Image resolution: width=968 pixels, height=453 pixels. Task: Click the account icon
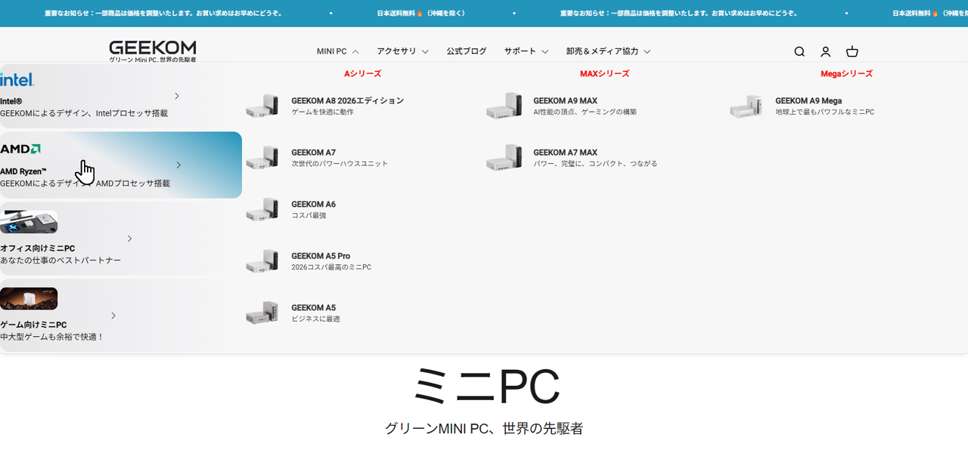coord(825,51)
